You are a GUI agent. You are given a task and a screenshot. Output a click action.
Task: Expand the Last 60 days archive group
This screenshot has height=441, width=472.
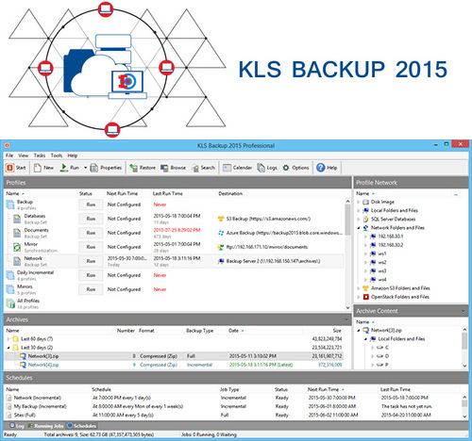[x=8, y=339]
